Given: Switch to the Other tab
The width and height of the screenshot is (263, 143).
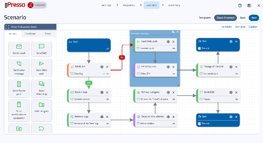Looking at the screenshot, I should coord(48,34).
